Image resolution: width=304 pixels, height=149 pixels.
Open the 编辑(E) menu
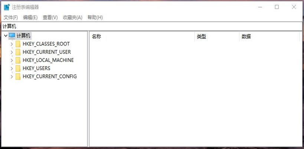[30, 17]
